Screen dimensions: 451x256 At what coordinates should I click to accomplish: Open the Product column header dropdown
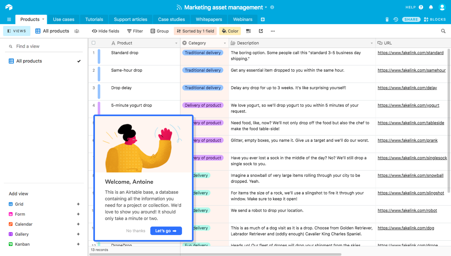(176, 43)
